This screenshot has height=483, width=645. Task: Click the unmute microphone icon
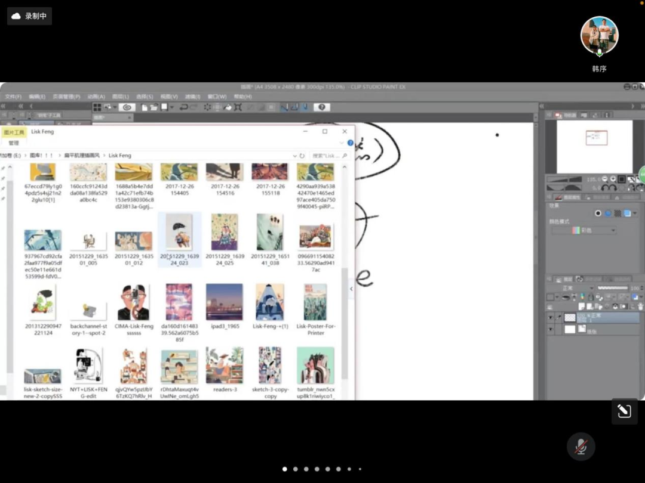(x=580, y=447)
